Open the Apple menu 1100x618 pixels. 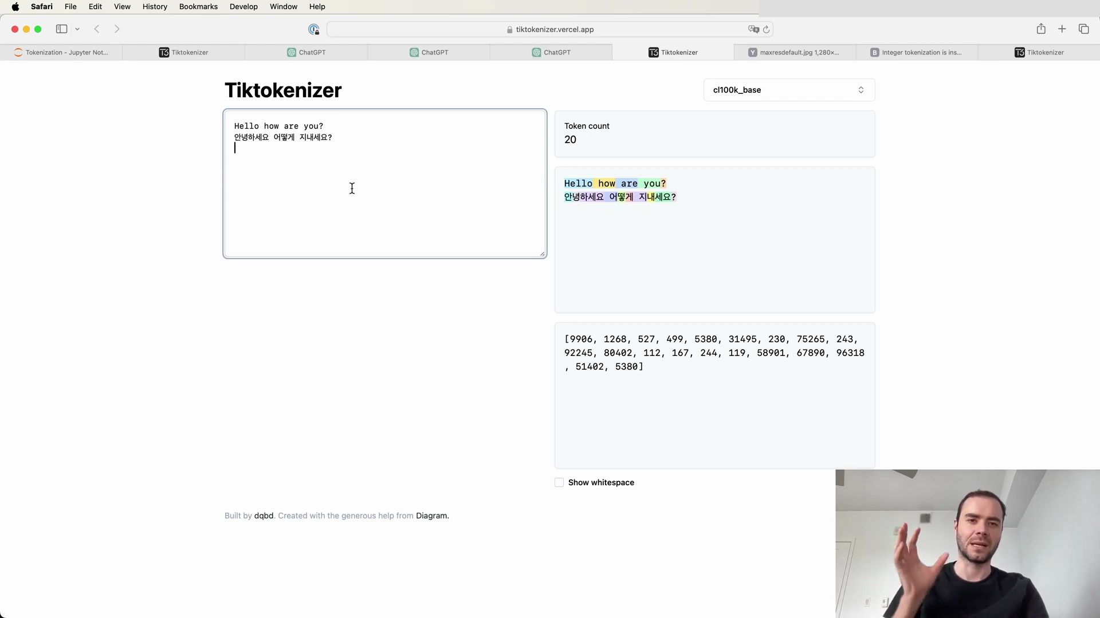tap(15, 7)
